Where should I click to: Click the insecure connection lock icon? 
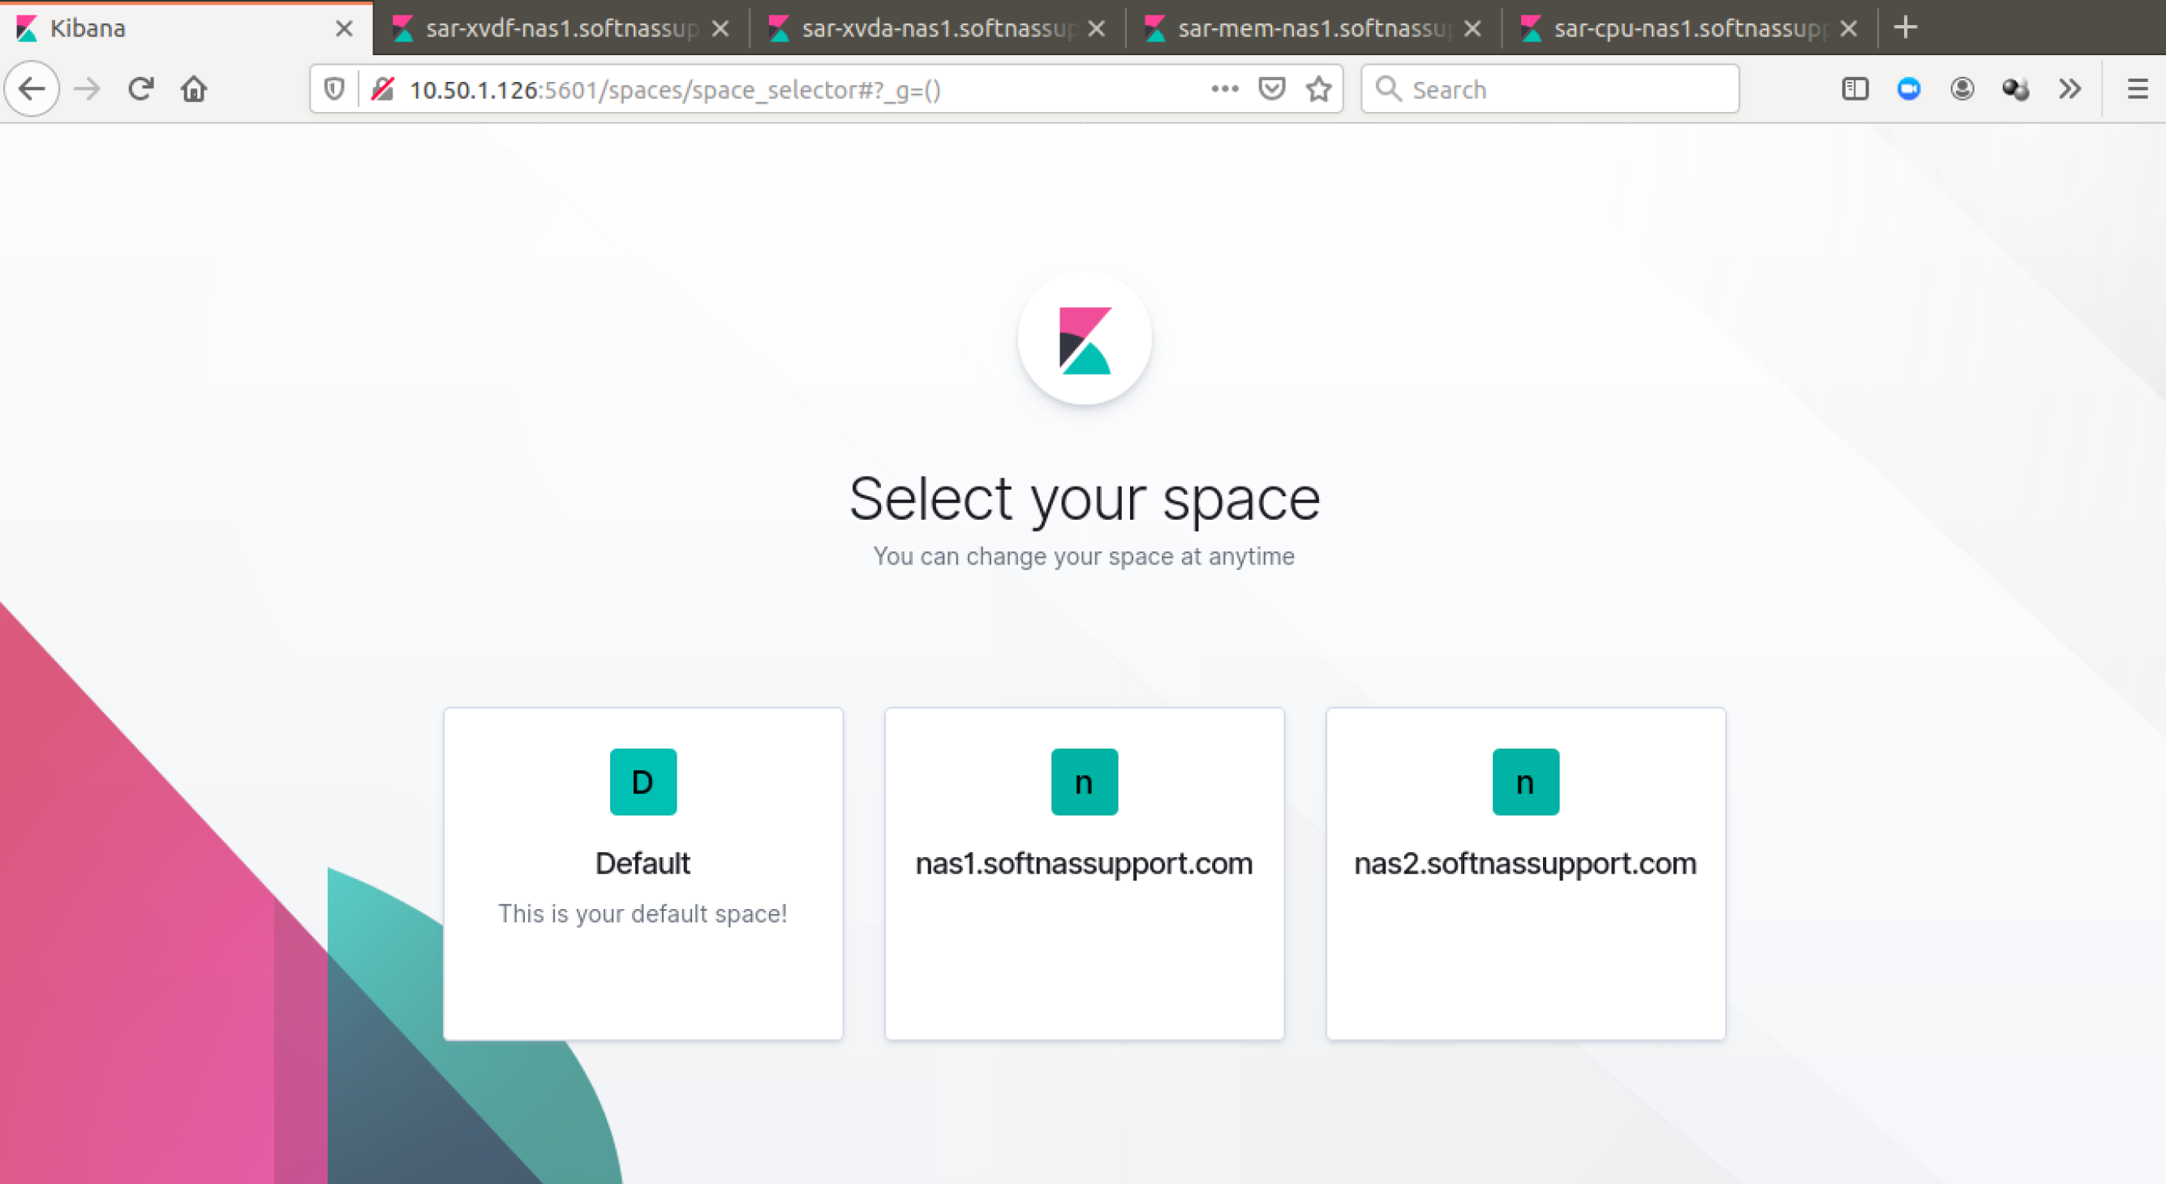pyautogui.click(x=384, y=89)
